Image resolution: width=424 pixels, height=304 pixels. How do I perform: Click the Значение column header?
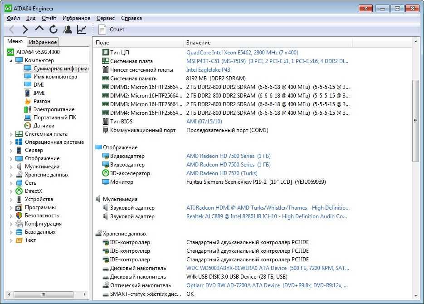point(268,43)
